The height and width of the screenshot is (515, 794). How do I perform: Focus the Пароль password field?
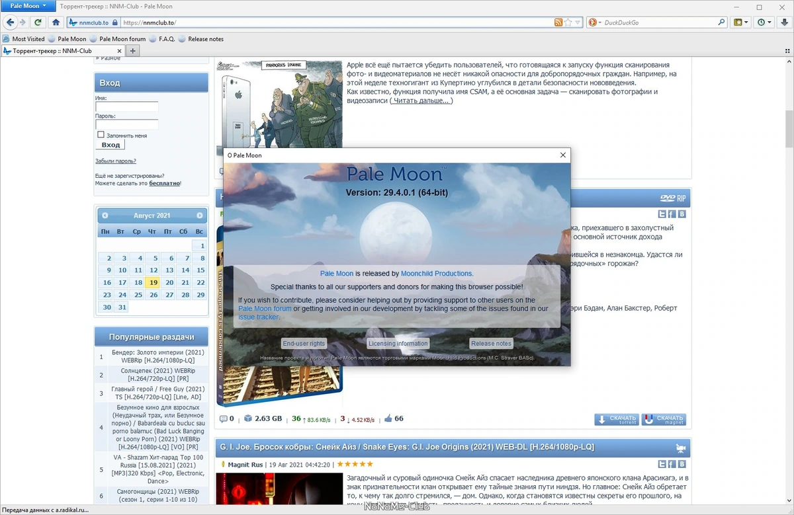[x=127, y=124]
